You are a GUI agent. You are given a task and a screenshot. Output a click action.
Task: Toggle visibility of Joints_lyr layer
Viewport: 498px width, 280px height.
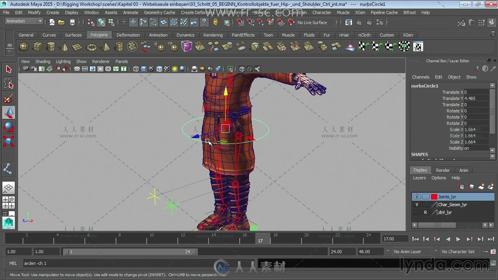(x=417, y=197)
